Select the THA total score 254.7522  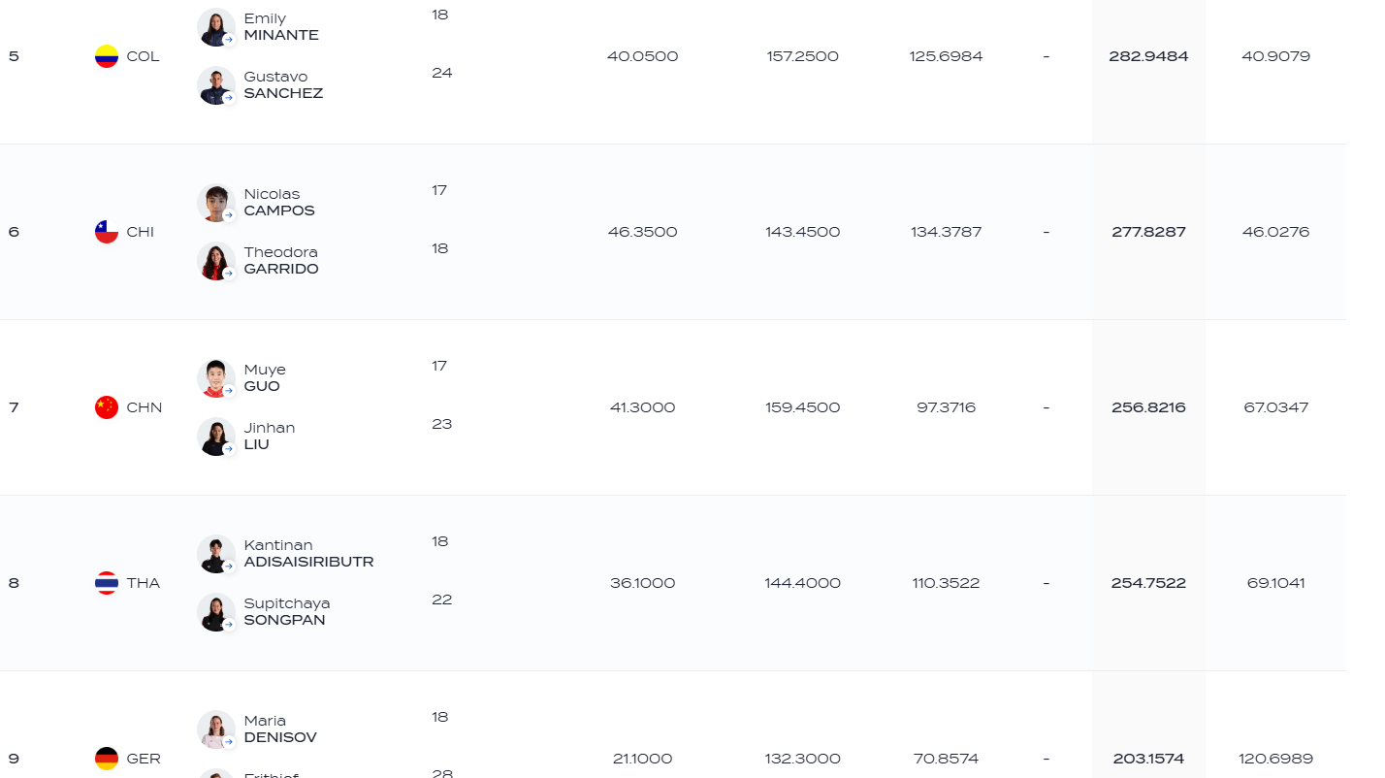1148,583
